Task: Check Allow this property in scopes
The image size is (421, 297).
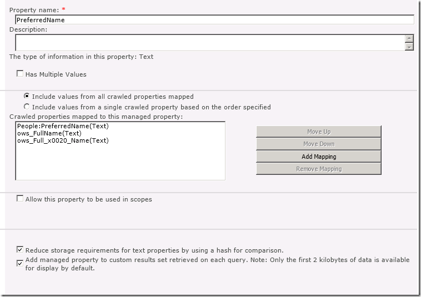Action: pos(20,199)
